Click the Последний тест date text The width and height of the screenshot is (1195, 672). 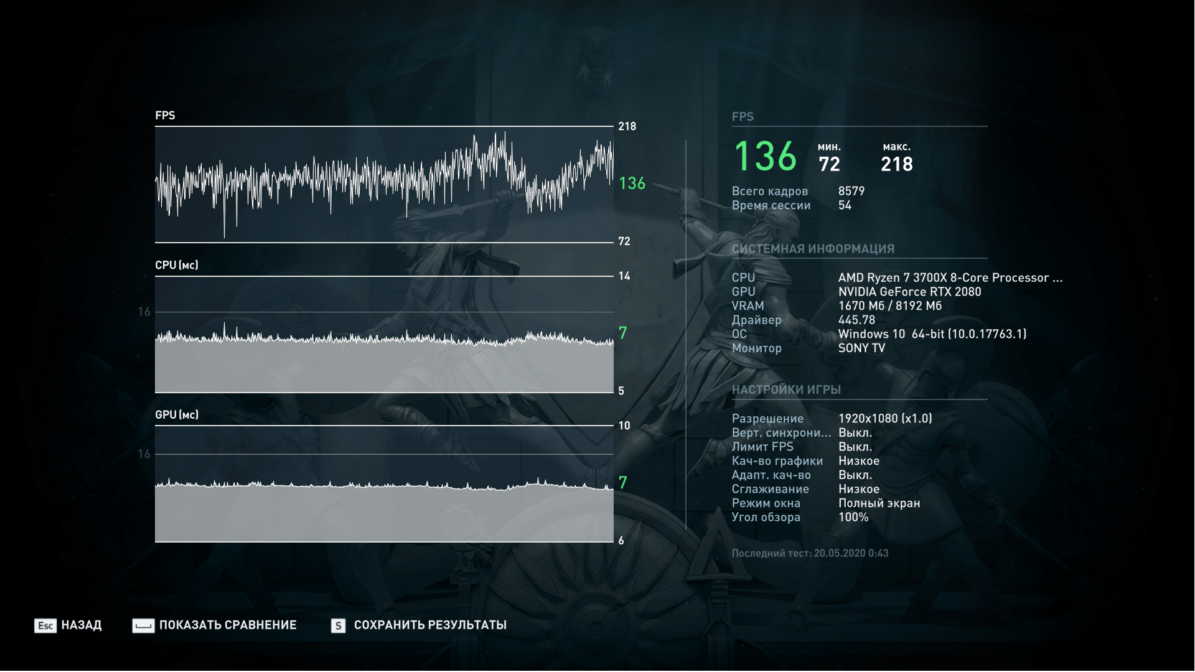coord(810,553)
